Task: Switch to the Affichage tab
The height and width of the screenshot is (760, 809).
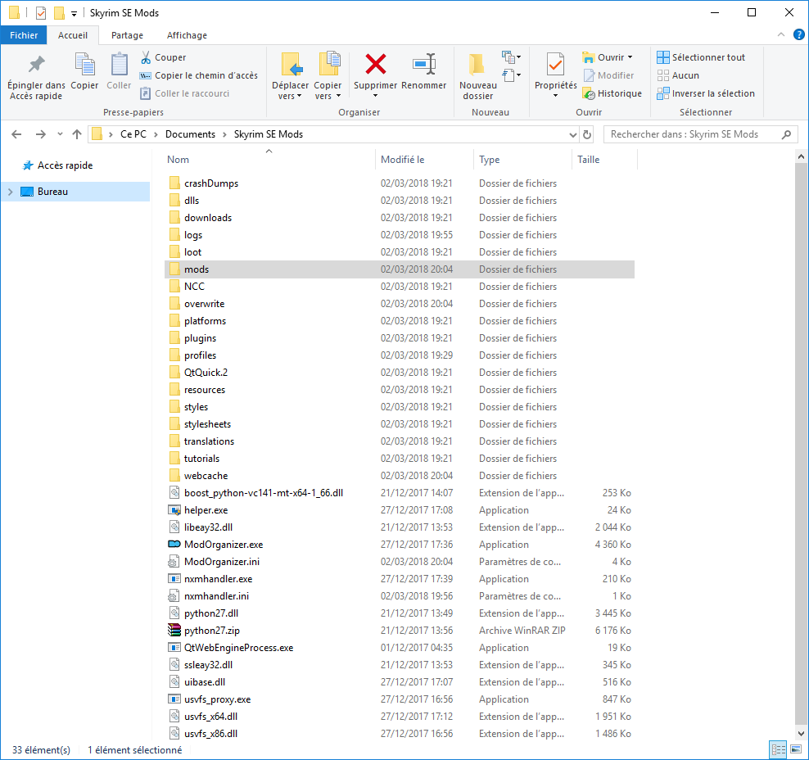Action: [187, 35]
